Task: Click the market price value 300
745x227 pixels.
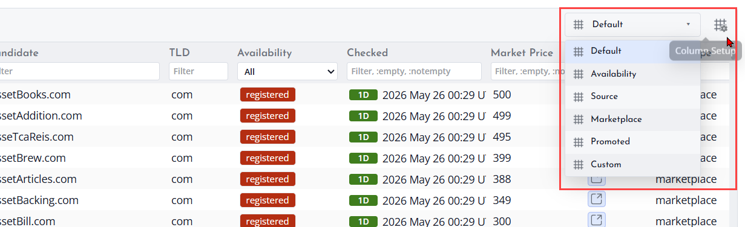Action: (x=502, y=222)
